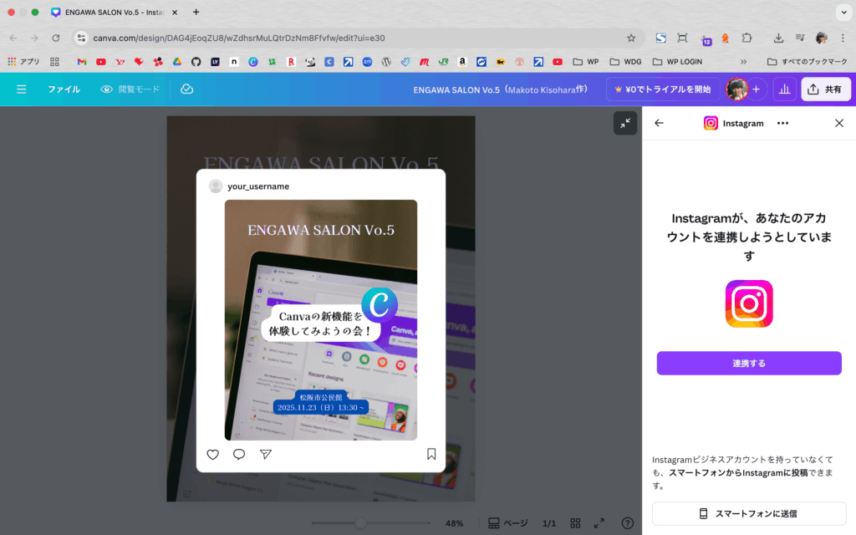Screen dimensions: 856x535
Task: Open the three-dot more options in Instagram panel
Action: click(782, 123)
